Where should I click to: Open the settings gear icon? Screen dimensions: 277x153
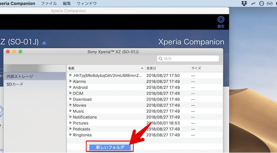(x=221, y=20)
